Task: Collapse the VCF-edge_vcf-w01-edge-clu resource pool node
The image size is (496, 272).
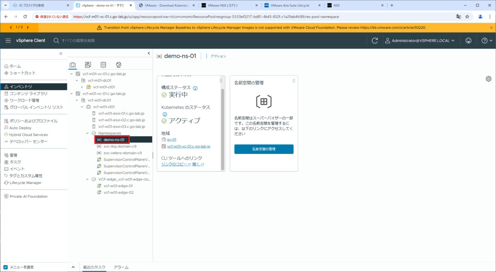Action: tap(87, 179)
